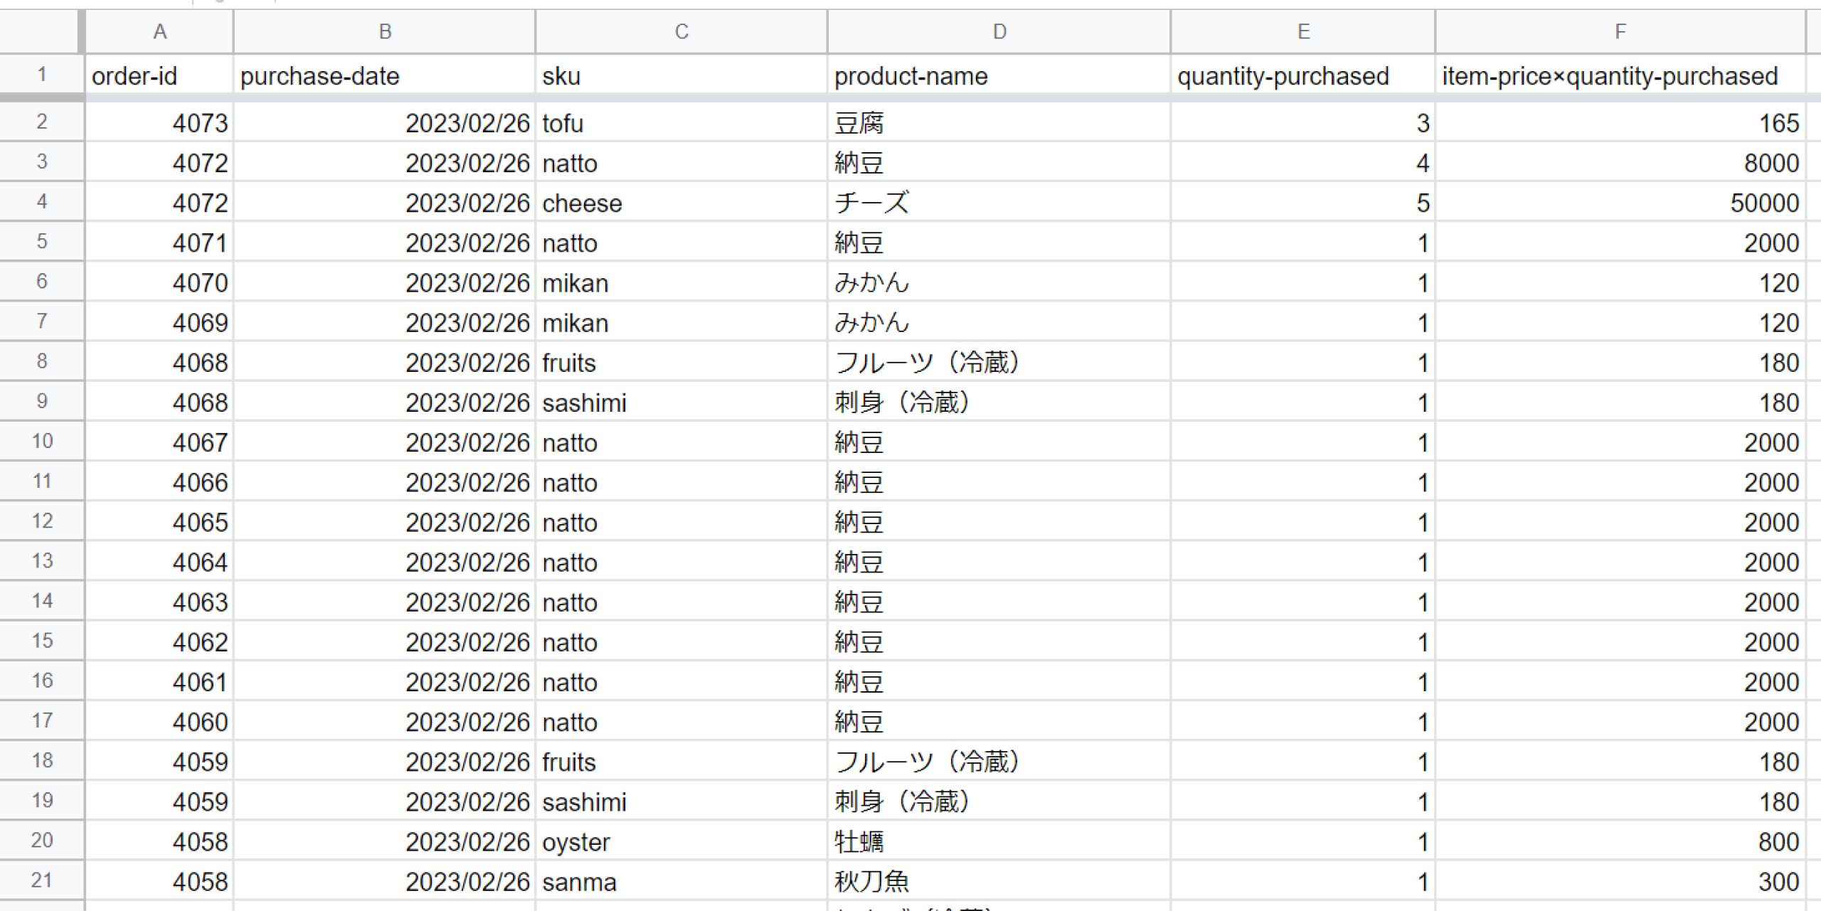
Task: Select column D header
Action: pyautogui.click(x=999, y=31)
